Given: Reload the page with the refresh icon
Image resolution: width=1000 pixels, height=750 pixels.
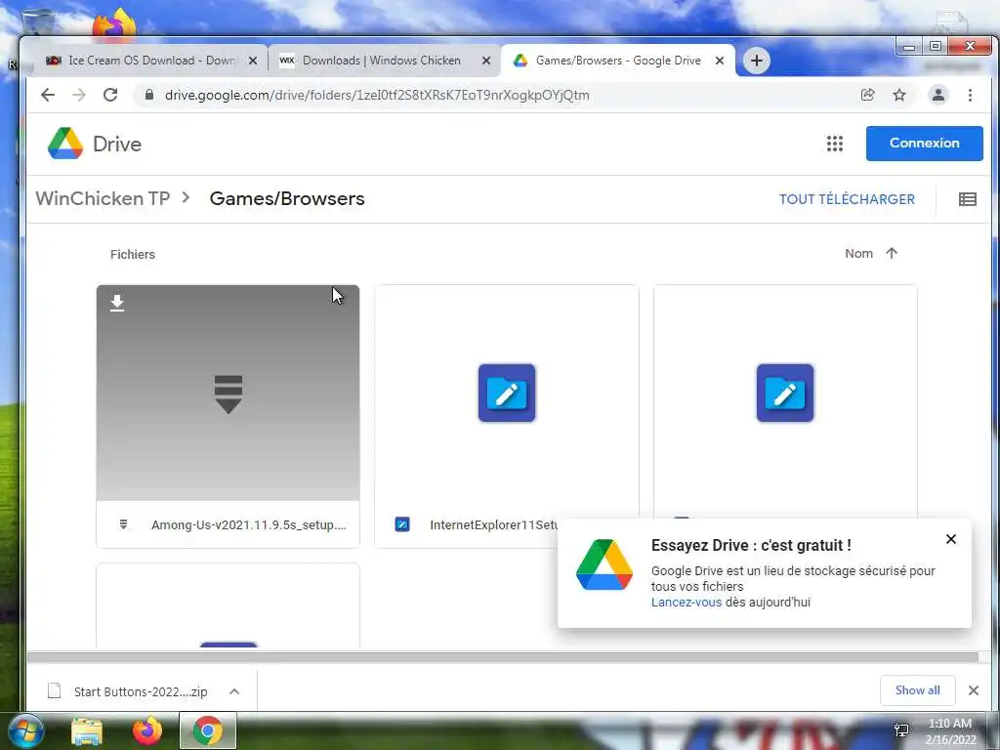Looking at the screenshot, I should pos(110,95).
